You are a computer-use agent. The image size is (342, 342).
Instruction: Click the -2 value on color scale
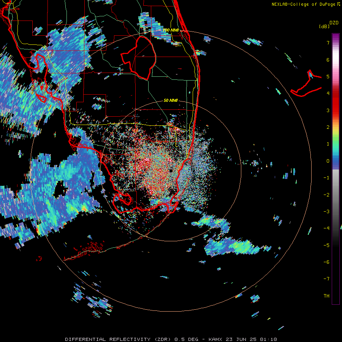pyautogui.click(x=326, y=195)
